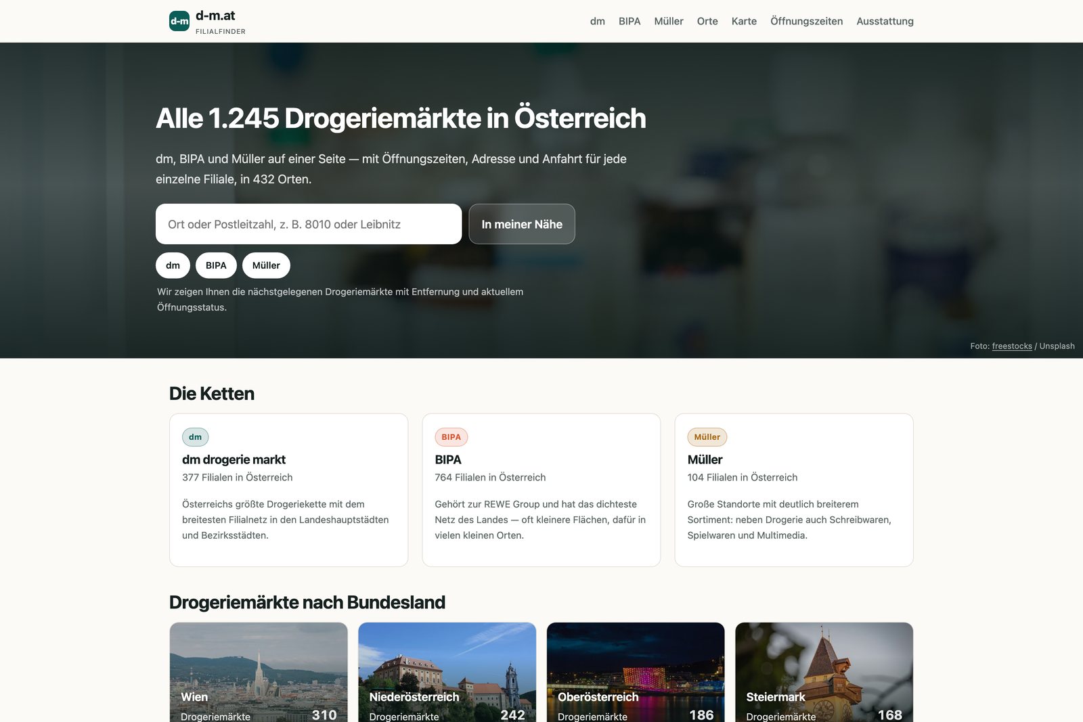Click the text 104 Filialen in Österreich
1083x722 pixels.
click(743, 477)
